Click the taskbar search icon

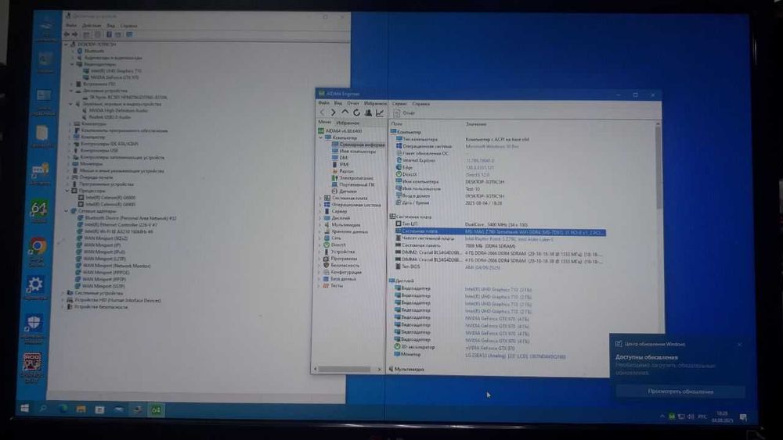tap(43, 409)
